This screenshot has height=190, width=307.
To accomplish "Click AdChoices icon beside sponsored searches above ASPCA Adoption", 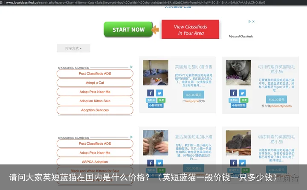I will point(131,137).
